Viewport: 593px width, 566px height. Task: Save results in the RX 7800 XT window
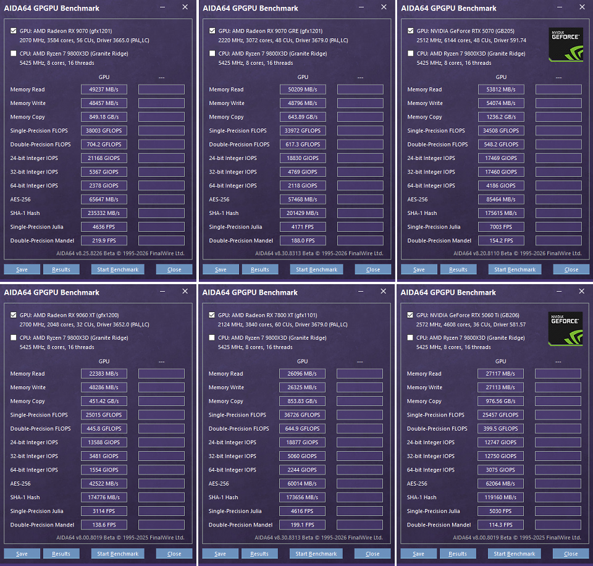pos(220,554)
